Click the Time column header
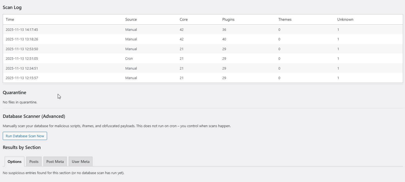Image resolution: width=405 pixels, height=182 pixels. tap(10, 19)
